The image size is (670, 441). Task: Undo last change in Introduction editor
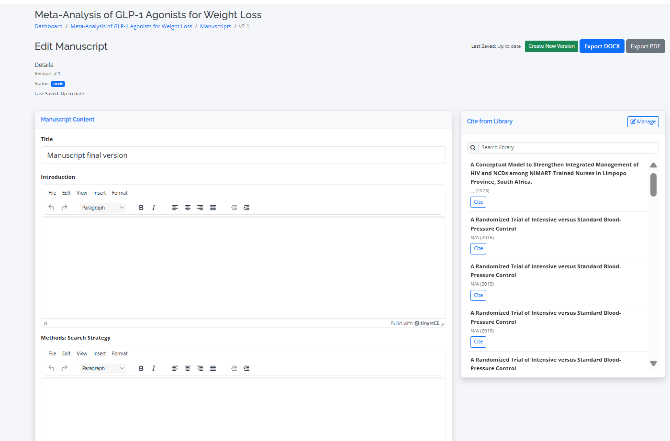point(51,208)
